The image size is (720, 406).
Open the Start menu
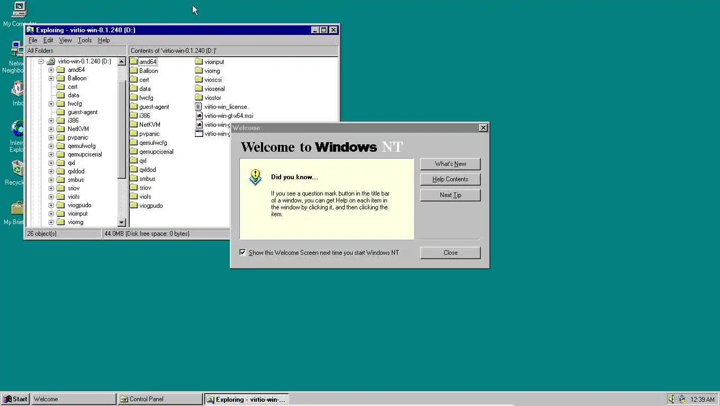coord(15,399)
